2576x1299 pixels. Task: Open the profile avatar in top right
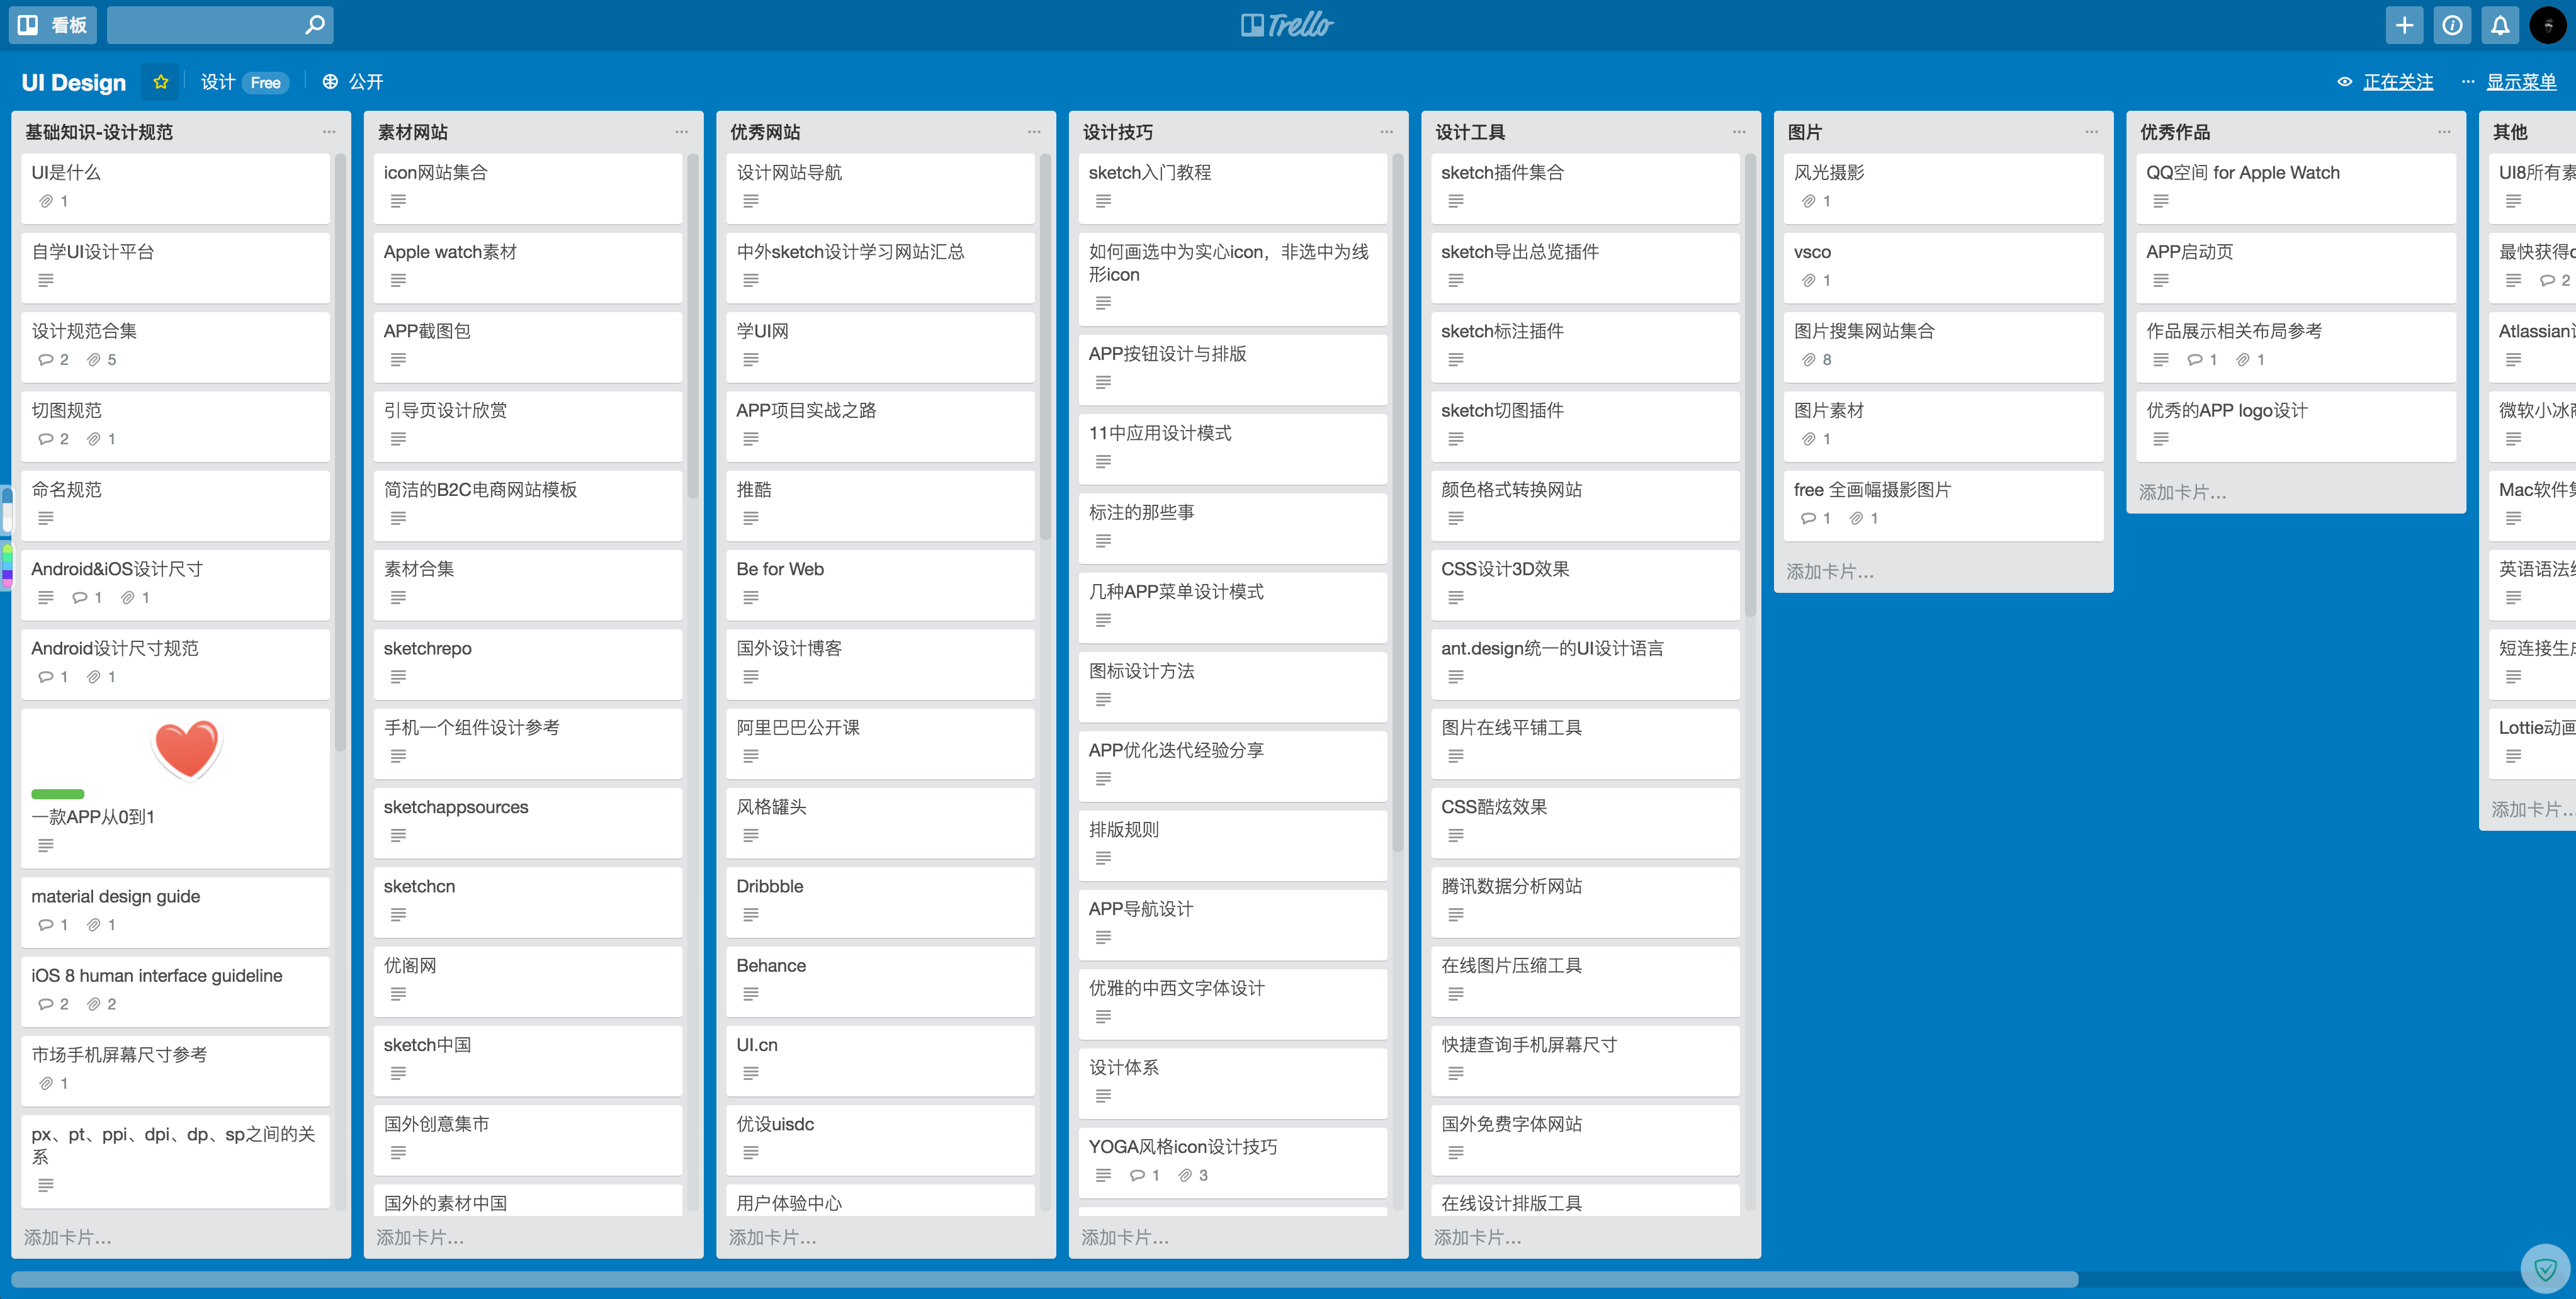[2547, 25]
